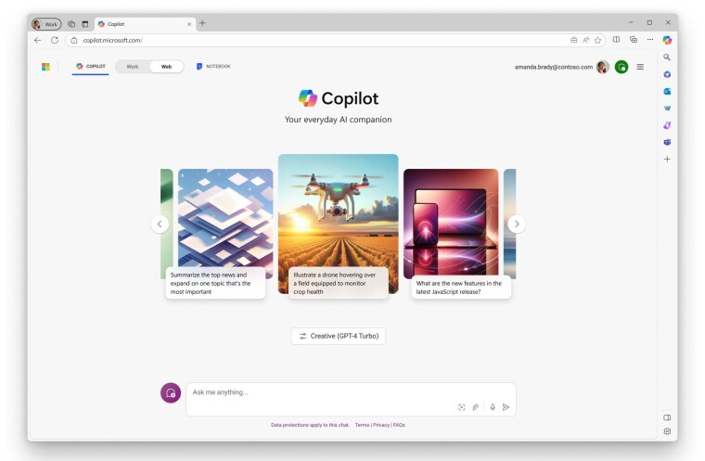Open the Designer sidebar icon

point(667,125)
